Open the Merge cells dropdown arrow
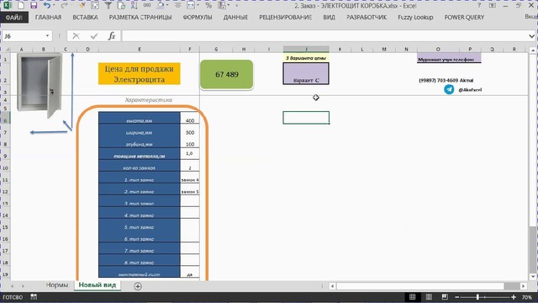538x303 pixels. click(x=198, y=6)
